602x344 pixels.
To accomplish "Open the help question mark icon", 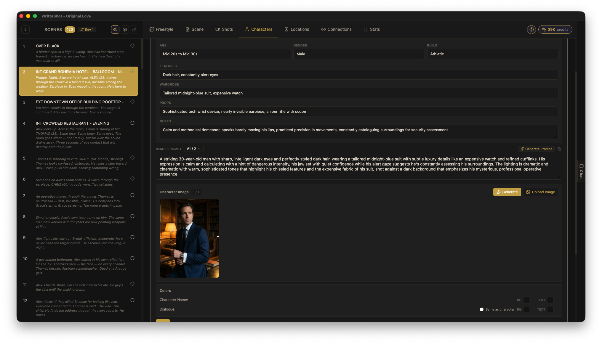I will pos(531,29).
